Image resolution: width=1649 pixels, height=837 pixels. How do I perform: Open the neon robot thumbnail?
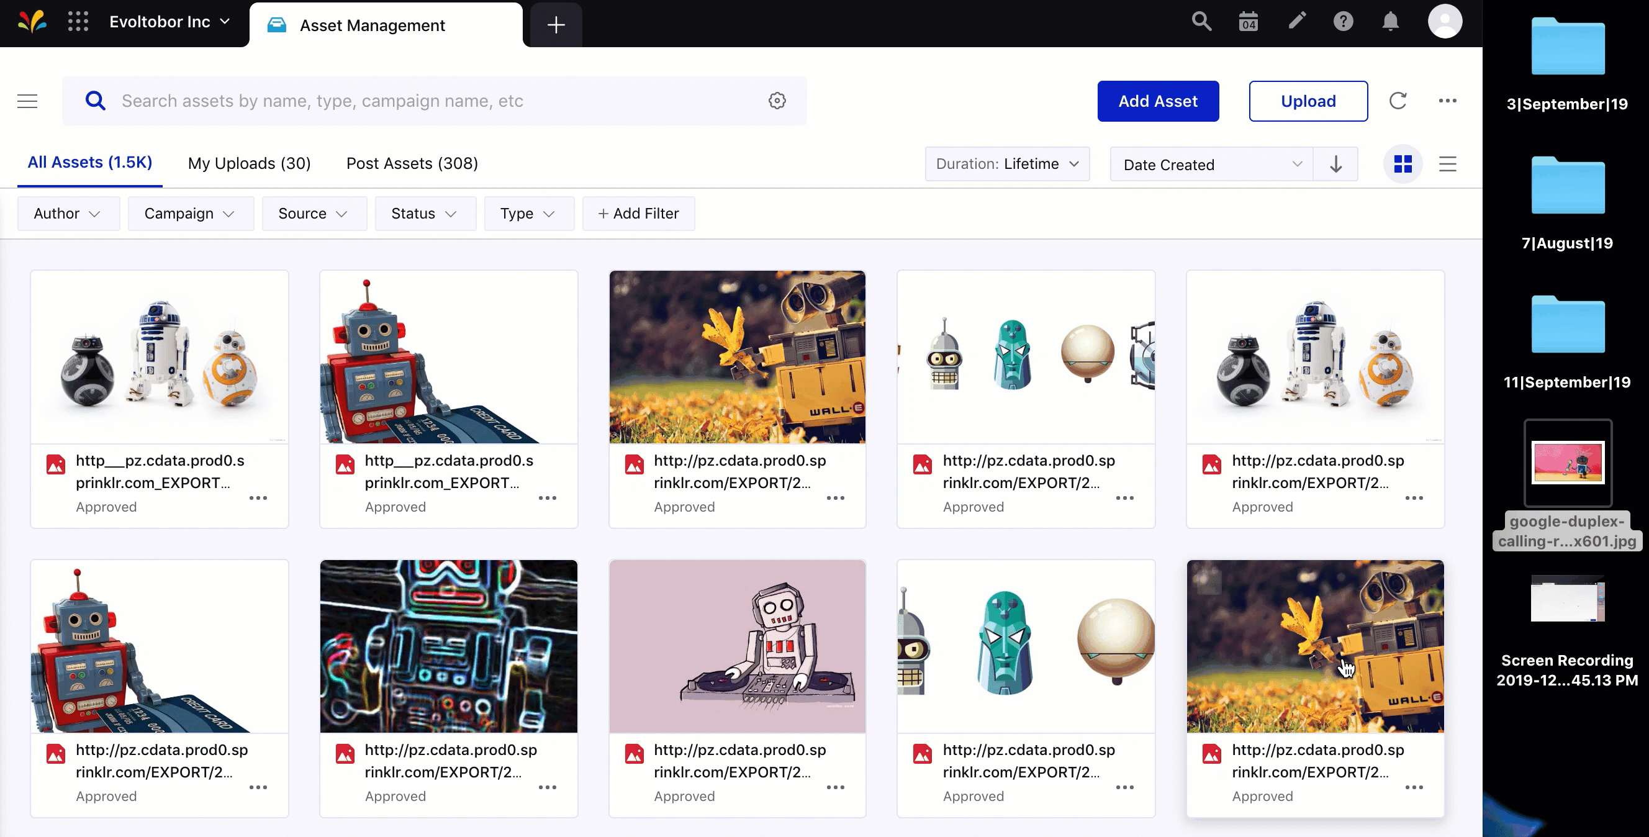coord(449,646)
